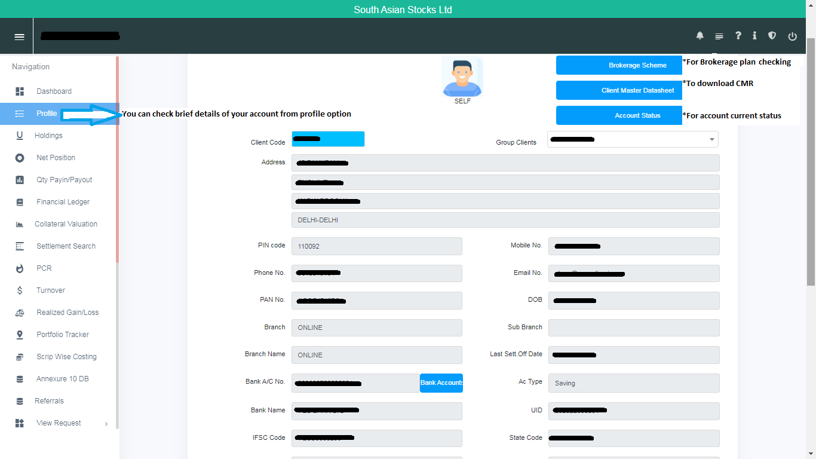Viewport: 816px width, 459px height.
Task: Open the help question mark icon
Action: [x=738, y=36]
